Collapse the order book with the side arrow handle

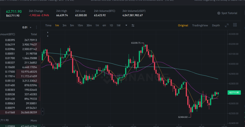[42, 112]
